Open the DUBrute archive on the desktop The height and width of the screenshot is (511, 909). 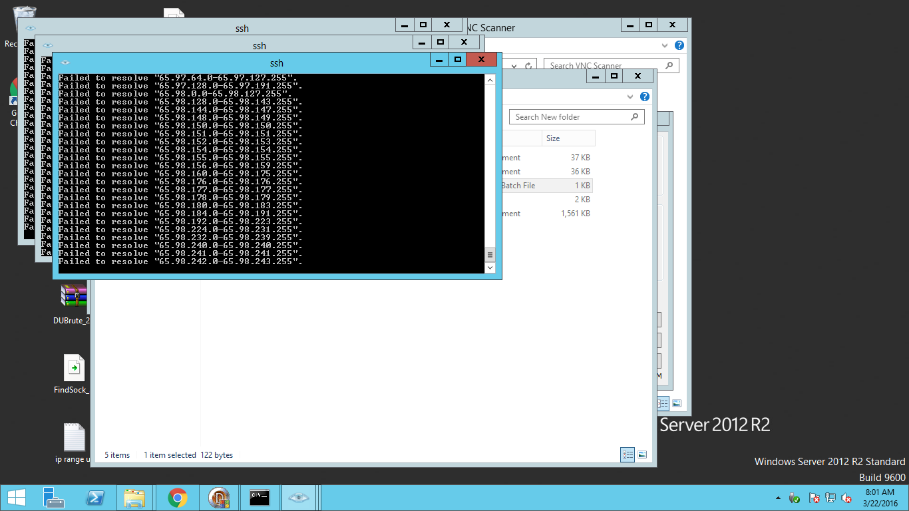click(x=73, y=296)
